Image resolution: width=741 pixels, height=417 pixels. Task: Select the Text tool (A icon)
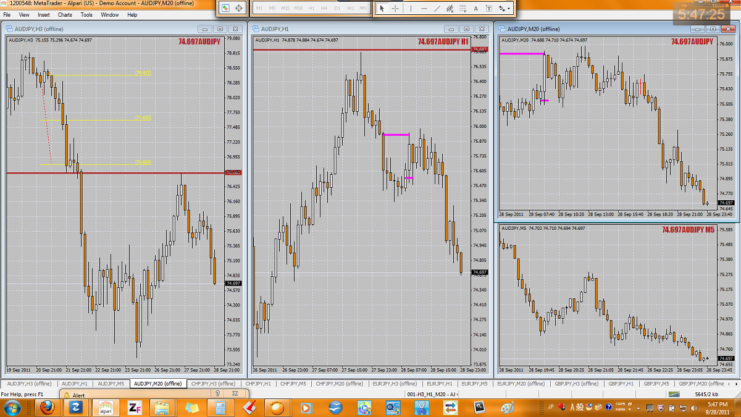(x=475, y=9)
